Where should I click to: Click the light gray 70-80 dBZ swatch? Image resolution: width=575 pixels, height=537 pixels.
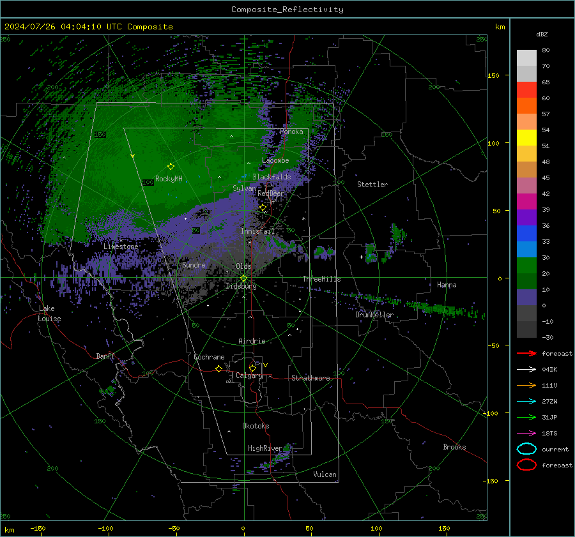(526, 58)
